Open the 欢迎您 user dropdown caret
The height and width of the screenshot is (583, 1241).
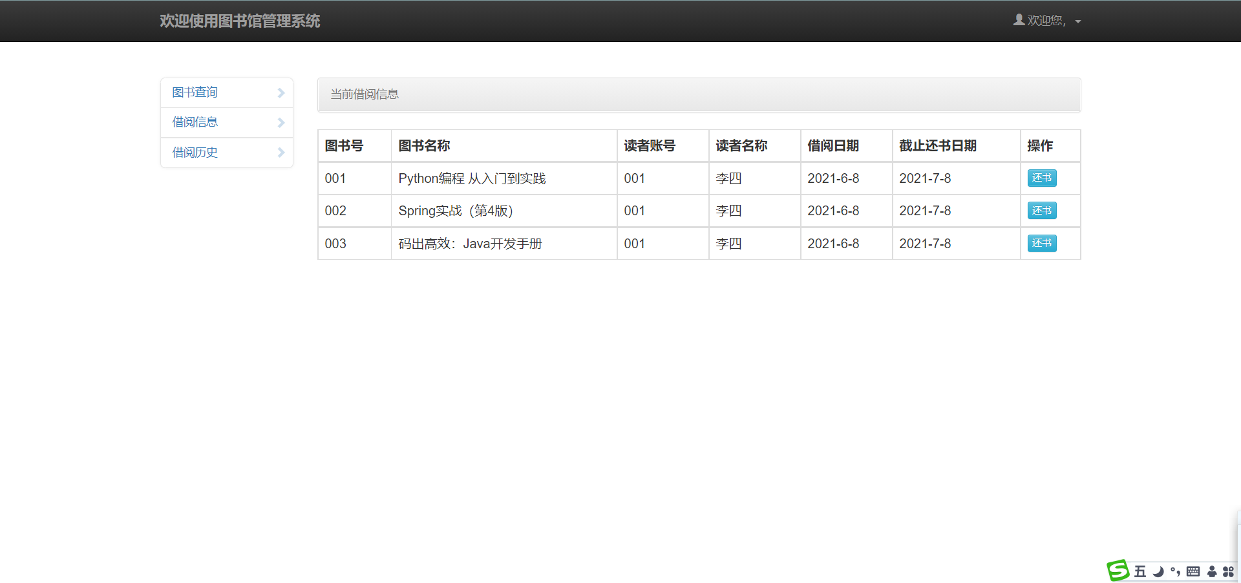(1078, 22)
